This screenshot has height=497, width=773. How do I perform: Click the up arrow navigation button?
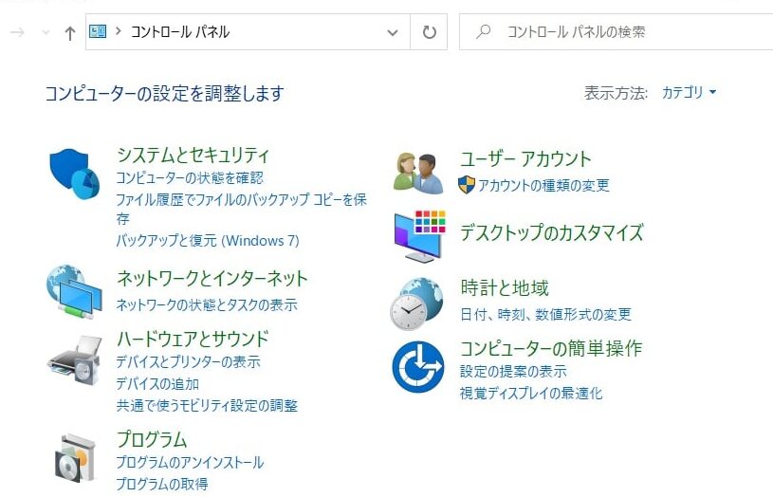click(x=69, y=33)
